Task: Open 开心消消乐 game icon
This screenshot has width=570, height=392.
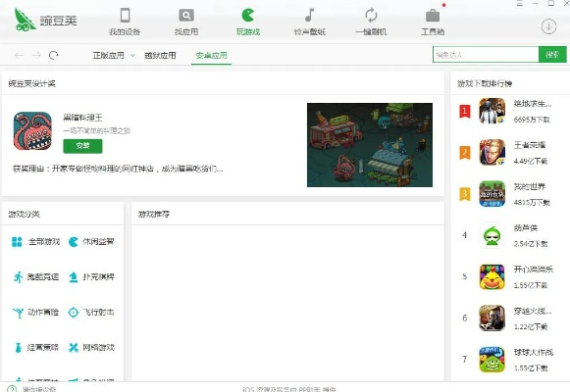Action: pos(492,276)
